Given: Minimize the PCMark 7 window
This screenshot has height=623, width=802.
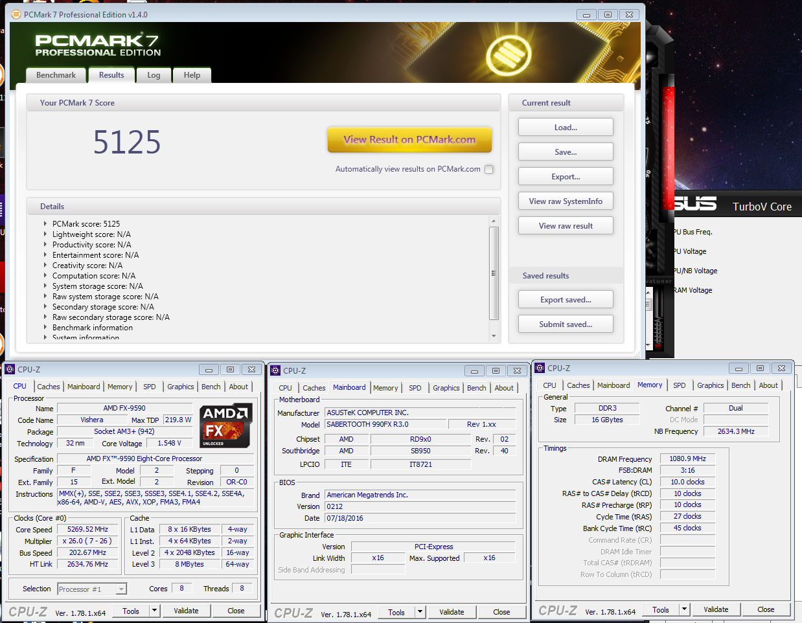Looking at the screenshot, I should coord(586,14).
